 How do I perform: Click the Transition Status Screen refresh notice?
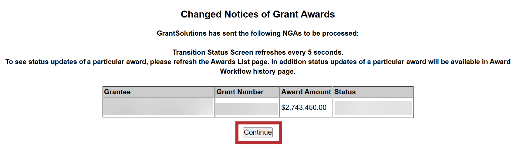(x=258, y=52)
